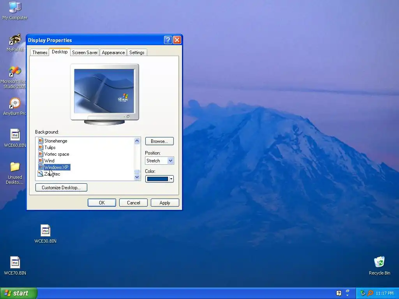The height and width of the screenshot is (299, 399).
Task: Click the taskbar clock showing 11:17 PM
Action: click(385, 293)
